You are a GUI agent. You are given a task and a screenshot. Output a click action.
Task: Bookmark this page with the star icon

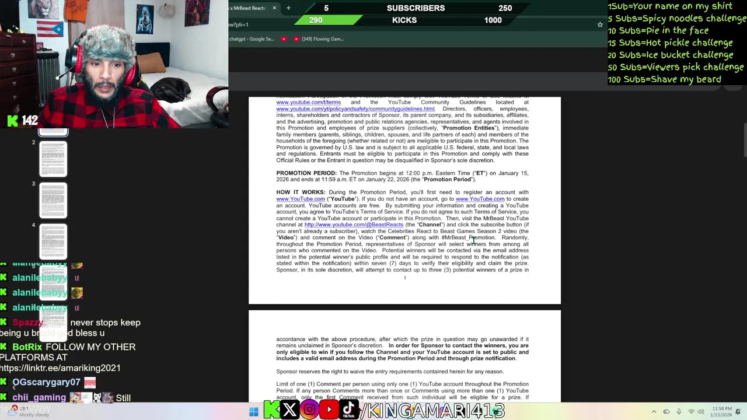click(599, 24)
